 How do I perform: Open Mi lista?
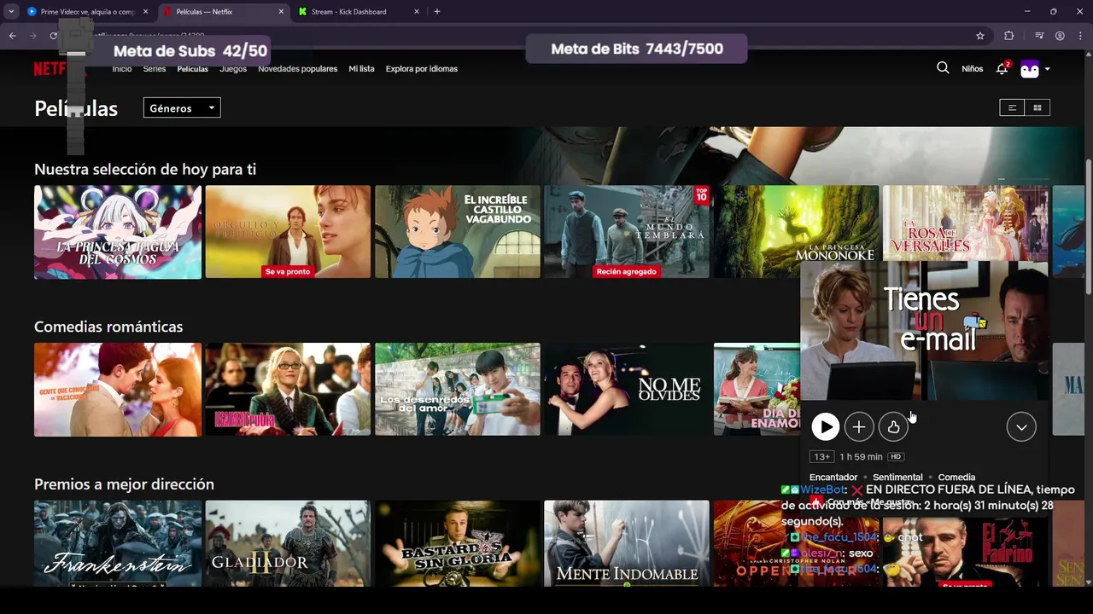click(361, 69)
